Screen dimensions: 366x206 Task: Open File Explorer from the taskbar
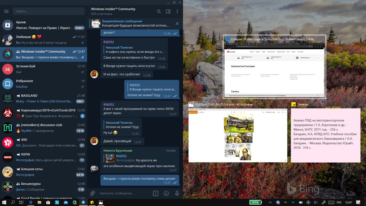tap(39, 202)
